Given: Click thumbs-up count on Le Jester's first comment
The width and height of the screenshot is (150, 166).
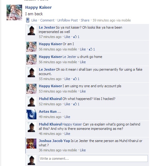Looking at the screenshot, I should [x=76, y=37].
